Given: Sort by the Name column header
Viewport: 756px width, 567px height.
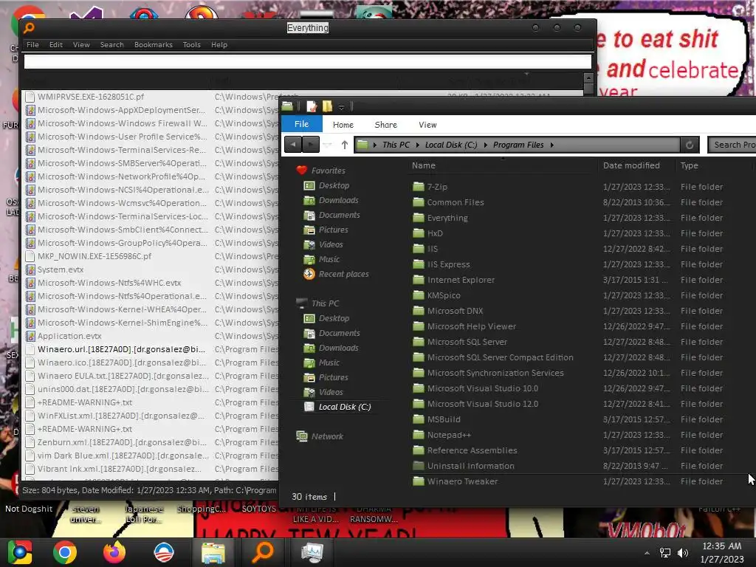Looking at the screenshot, I should coord(423,165).
